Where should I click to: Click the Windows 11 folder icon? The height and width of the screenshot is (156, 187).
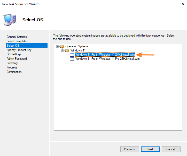[67, 50]
